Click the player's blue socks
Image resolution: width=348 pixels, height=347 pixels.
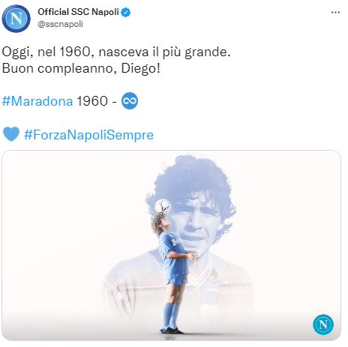coord(171,316)
